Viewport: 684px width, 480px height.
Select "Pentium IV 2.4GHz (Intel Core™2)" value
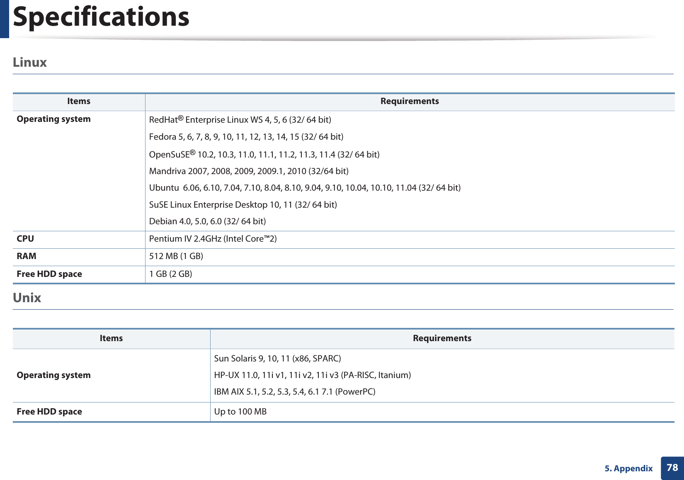point(213,239)
